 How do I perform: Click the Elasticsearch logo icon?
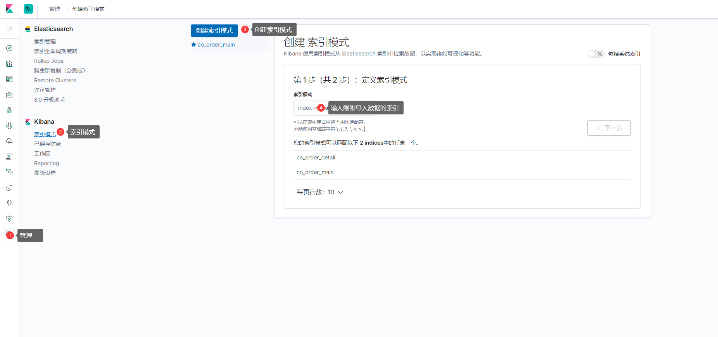coord(28,29)
